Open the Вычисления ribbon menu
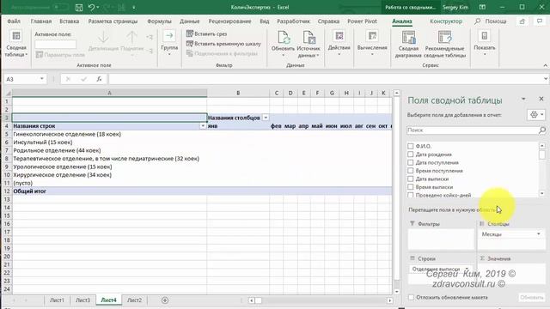This screenshot has height=309, width=550. pyautogui.click(x=372, y=44)
